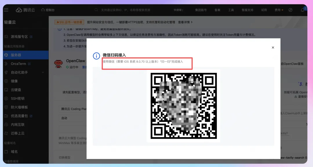Screen dimensions: 313x167
Task: Click the OpenClaw instance name
Action: (x=75, y=61)
